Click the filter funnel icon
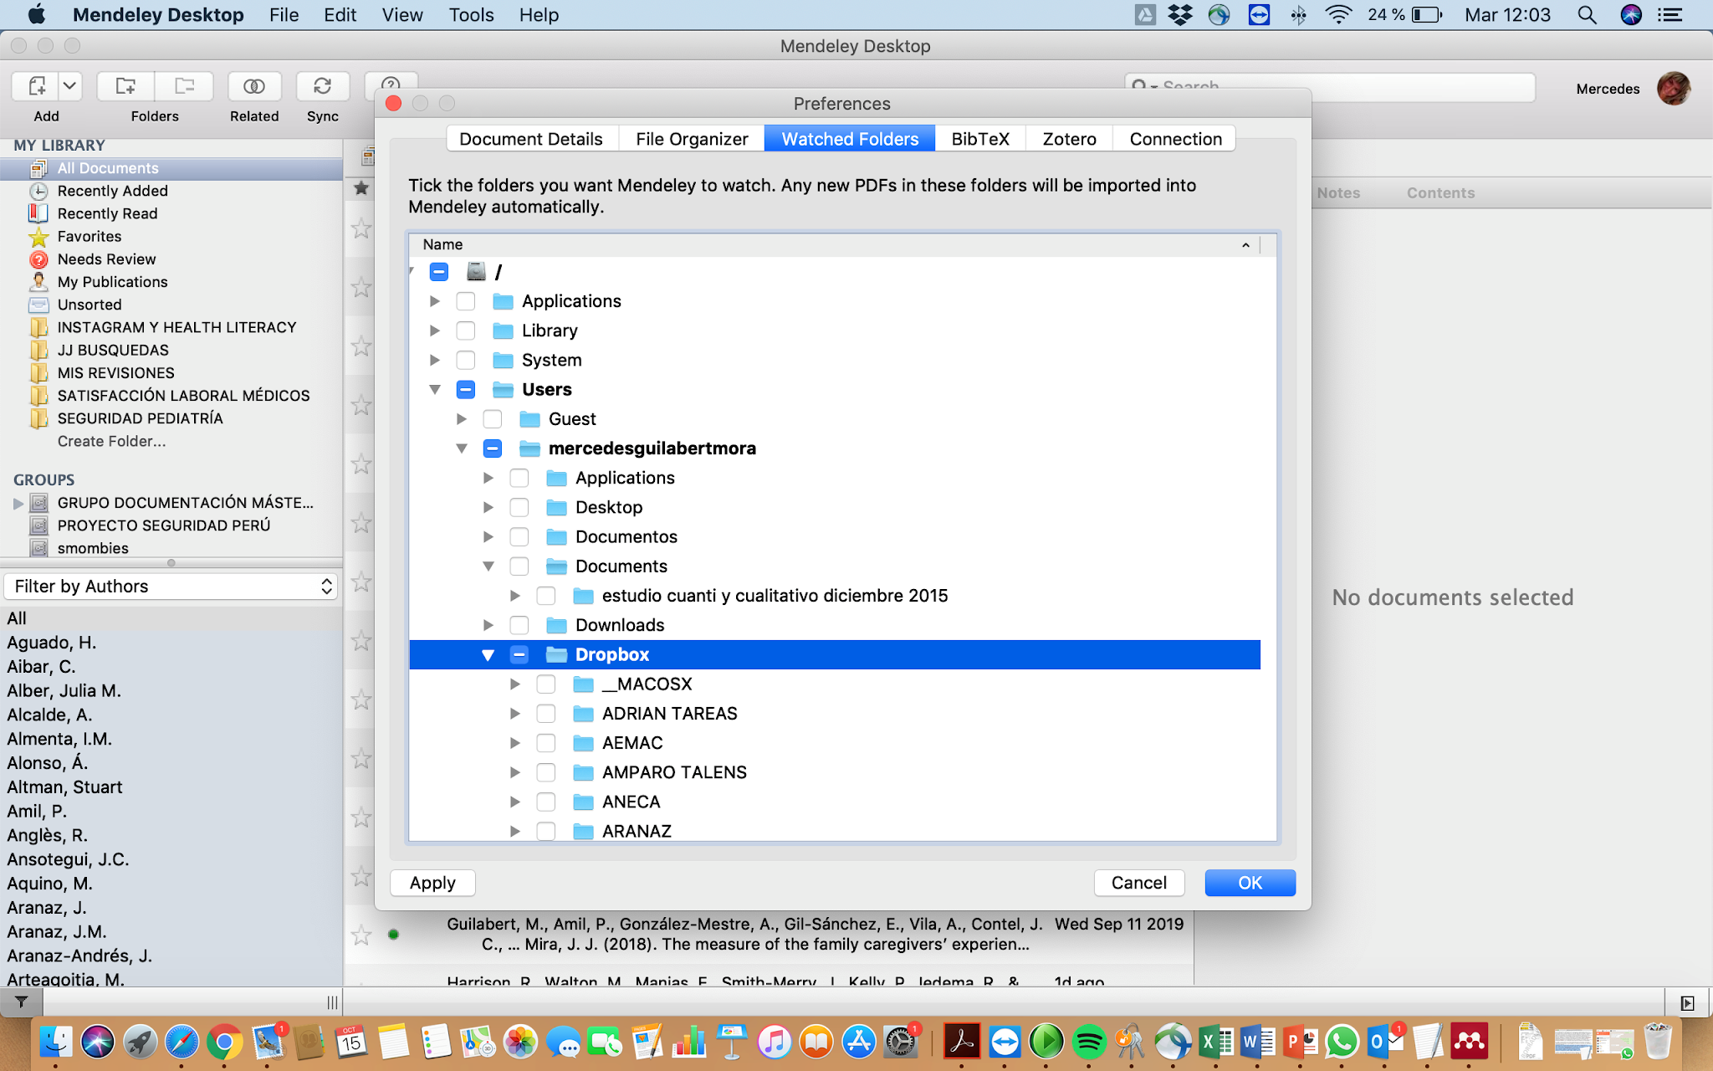This screenshot has height=1071, width=1713. 22,1002
